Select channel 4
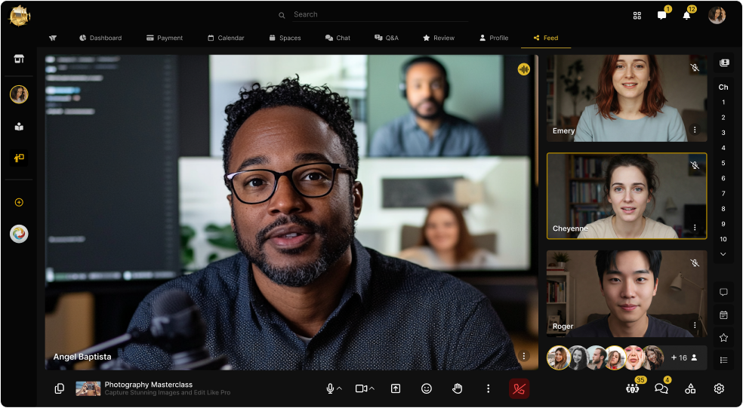 (723, 148)
